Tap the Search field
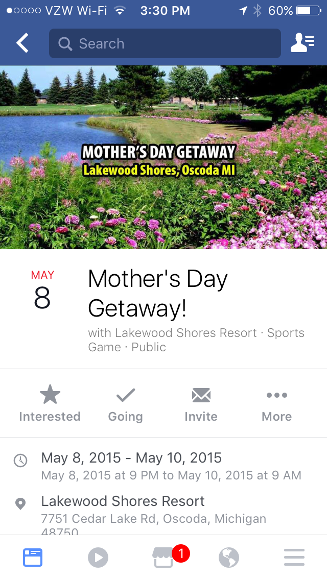The width and height of the screenshot is (327, 580). coord(165,43)
